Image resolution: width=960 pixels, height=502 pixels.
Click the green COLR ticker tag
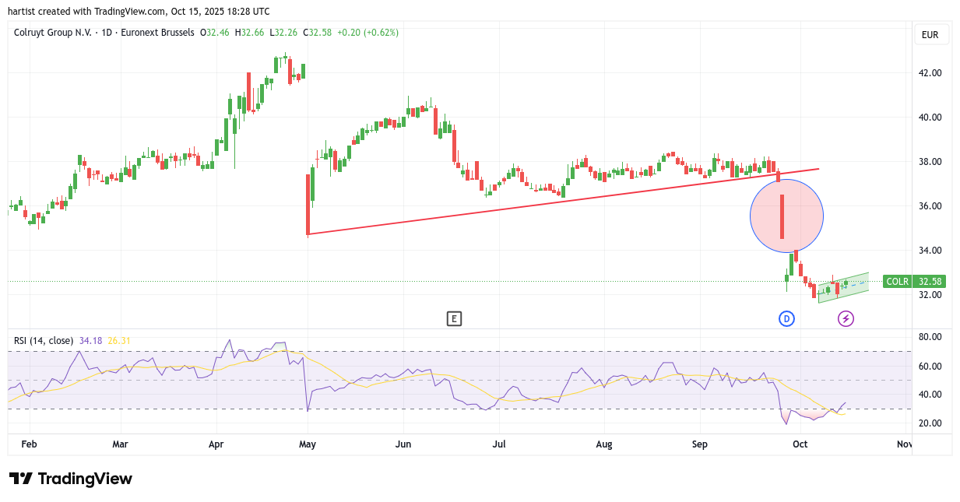coord(898,282)
